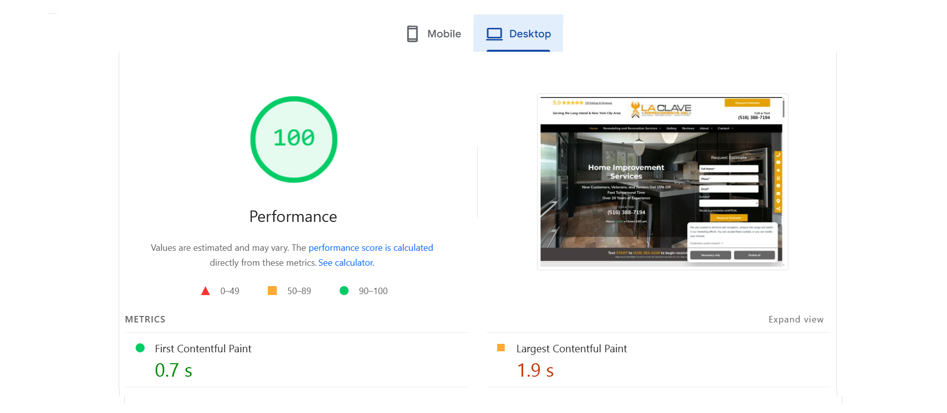Click the METRICS section heading
This screenshot has width=947, height=413.
click(145, 319)
